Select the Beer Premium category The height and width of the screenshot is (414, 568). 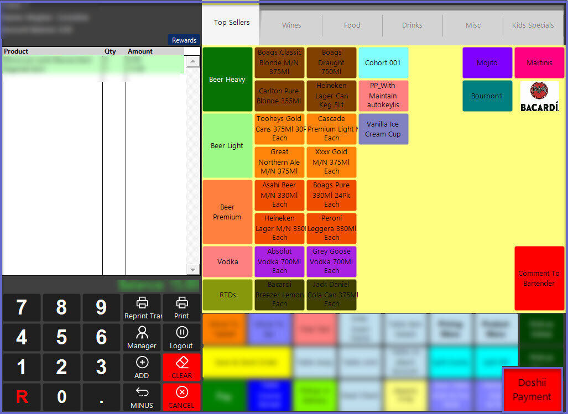click(227, 212)
